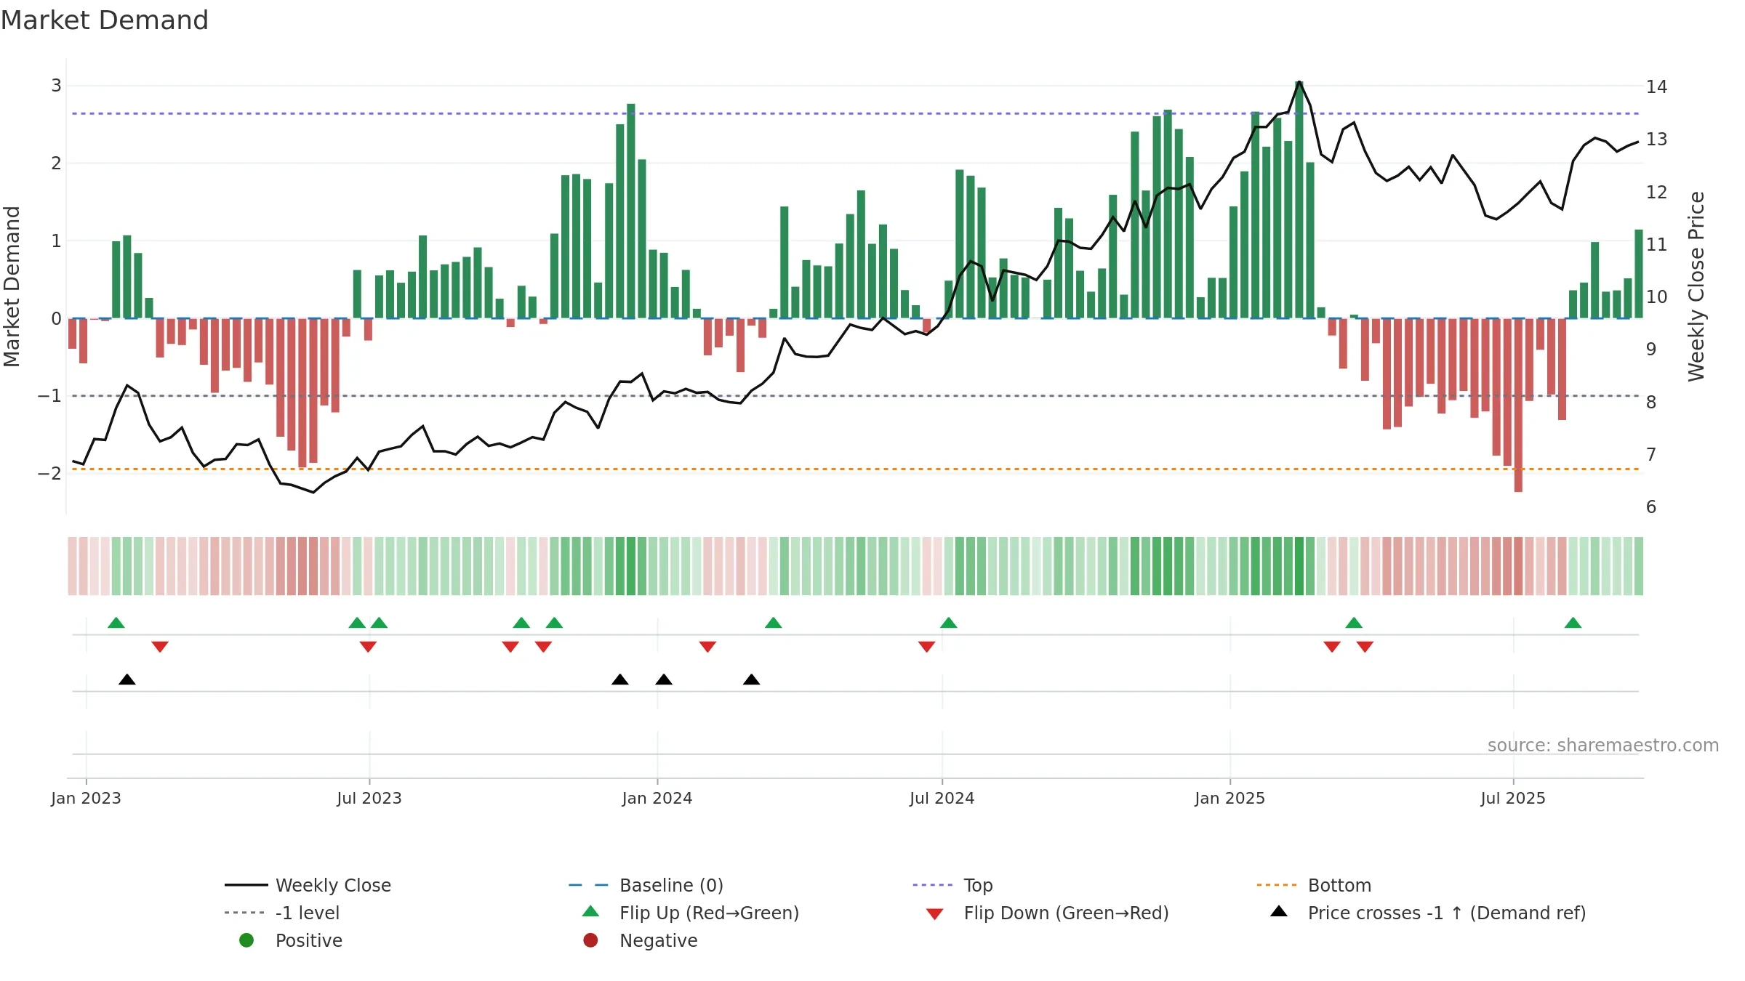Click the Jan 2025 x-axis label

coord(1230,798)
